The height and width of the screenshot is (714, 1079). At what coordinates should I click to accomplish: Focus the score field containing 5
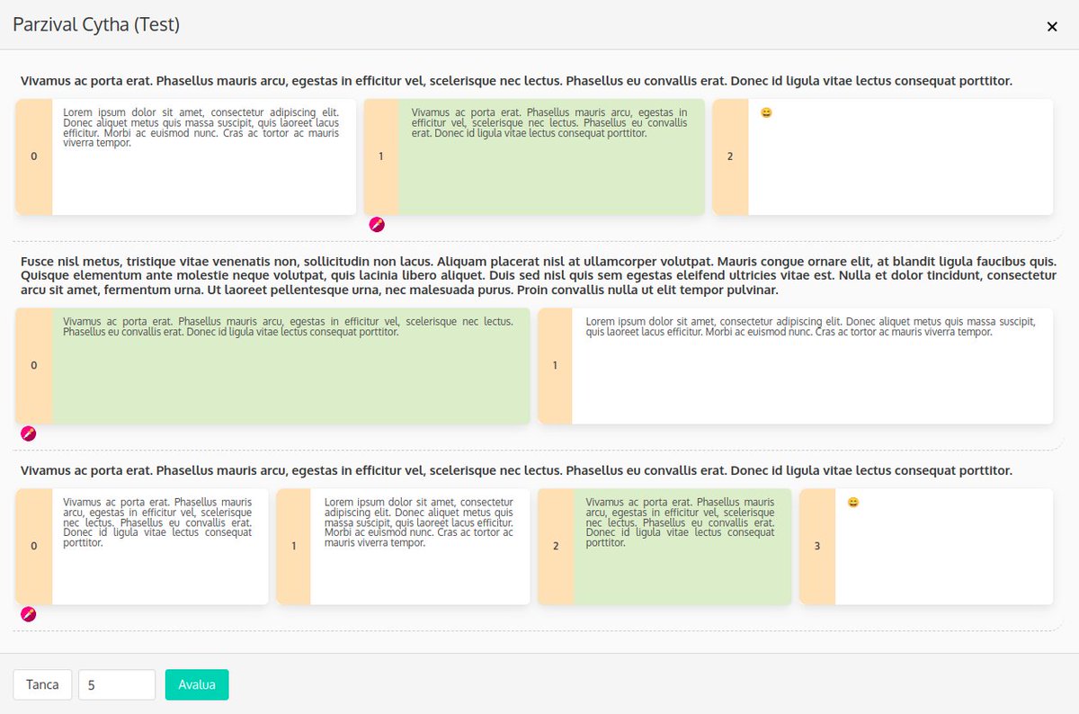pyautogui.click(x=117, y=684)
